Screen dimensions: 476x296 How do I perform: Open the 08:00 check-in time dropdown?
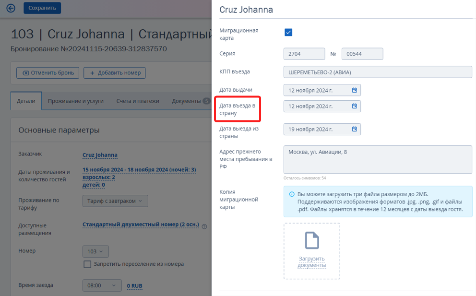[102, 285]
